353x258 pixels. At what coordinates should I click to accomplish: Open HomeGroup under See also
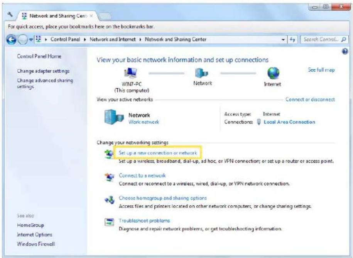(30, 225)
